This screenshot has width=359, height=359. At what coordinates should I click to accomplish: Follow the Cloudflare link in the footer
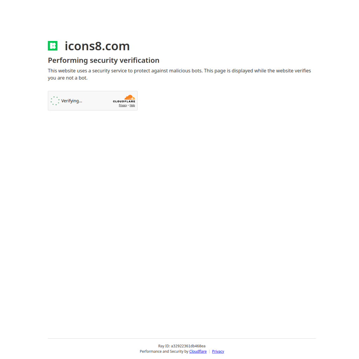coord(198,351)
